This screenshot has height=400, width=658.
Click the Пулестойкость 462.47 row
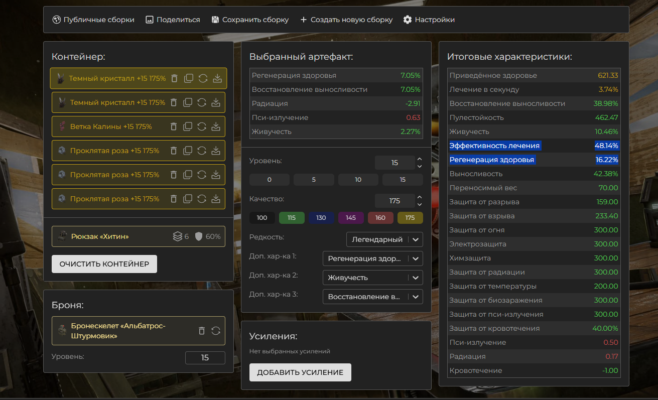(534, 117)
